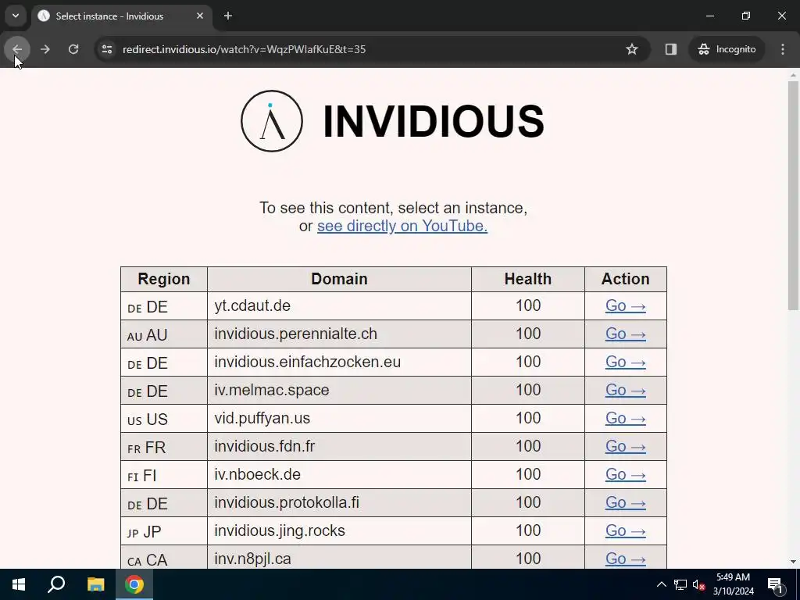The height and width of the screenshot is (600, 800).
Task: Click the Invidious logo icon
Action: tap(272, 121)
